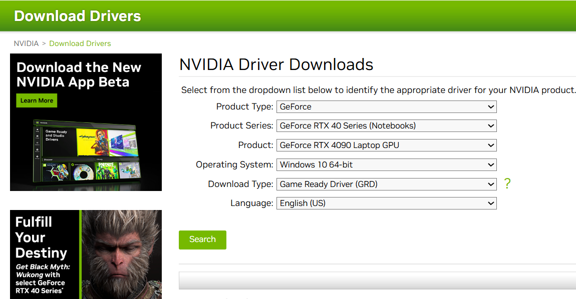Viewport: 576px width, 299px height.
Task: Click the Download Drivers page header
Action: (77, 15)
